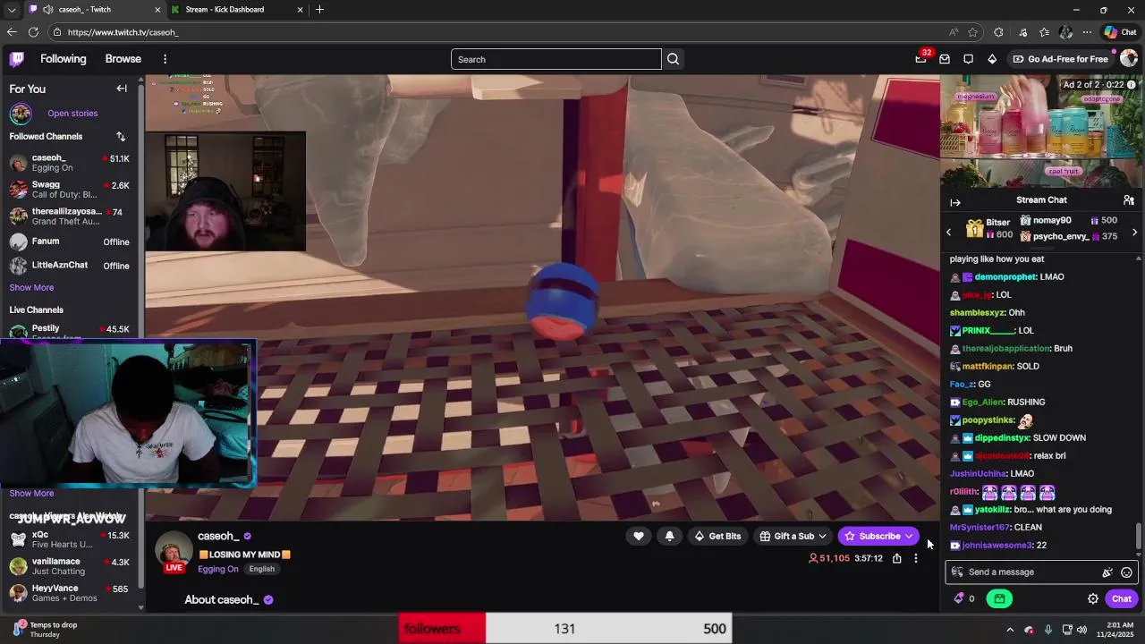The height and width of the screenshot is (644, 1145).
Task: Open Edge Copilot Chat button
Action: [x=1120, y=32]
